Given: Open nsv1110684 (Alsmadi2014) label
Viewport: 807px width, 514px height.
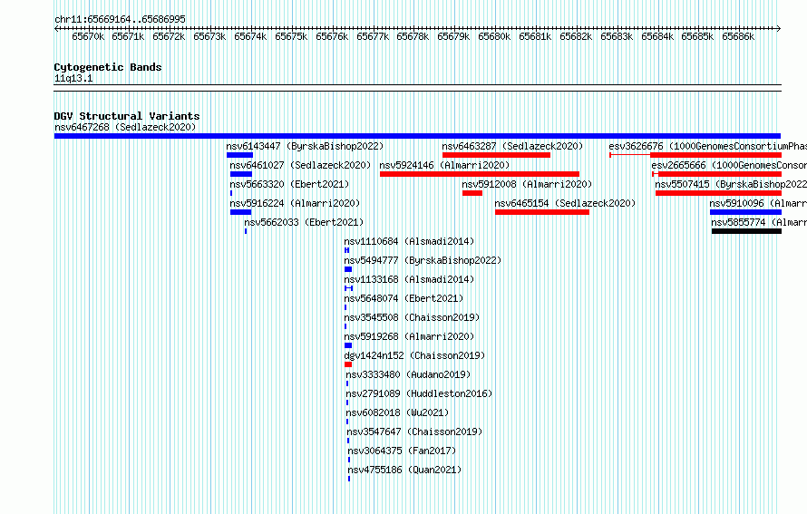Looking at the screenshot, I should [409, 241].
